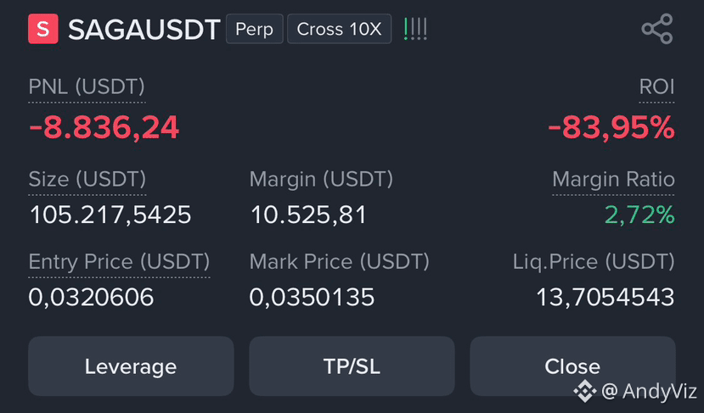704x413 pixels.
Task: Tap the Margin Ratio label
Action: (x=613, y=179)
